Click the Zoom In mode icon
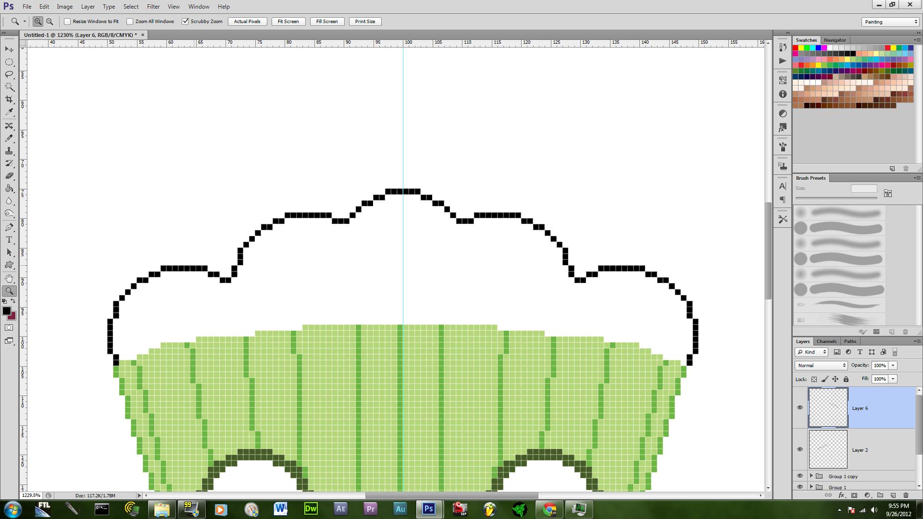The image size is (923, 519). tap(37, 21)
